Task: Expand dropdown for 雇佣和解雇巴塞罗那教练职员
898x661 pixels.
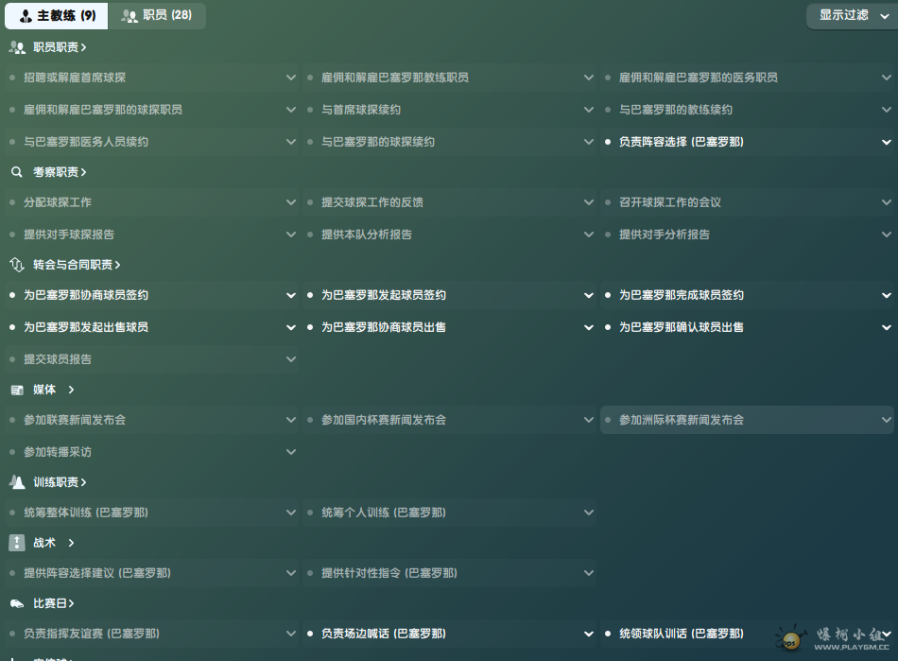Action: [589, 78]
